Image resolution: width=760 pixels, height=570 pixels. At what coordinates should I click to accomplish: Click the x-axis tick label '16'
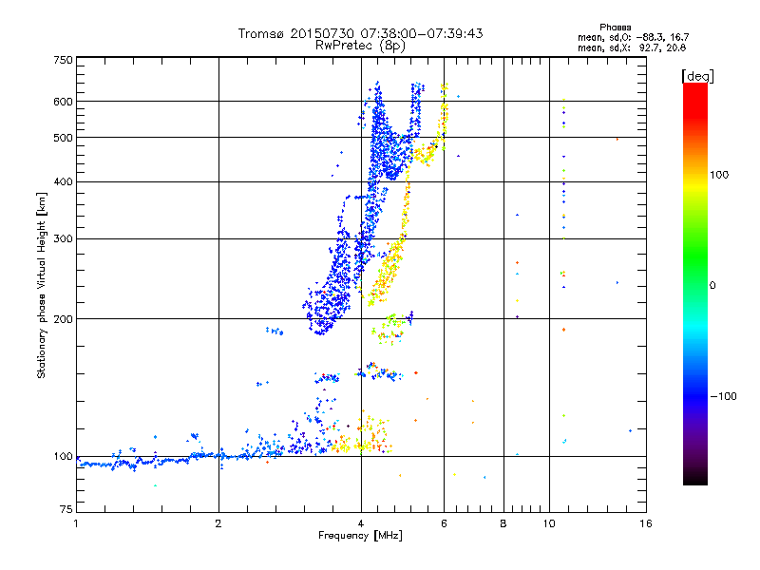click(646, 523)
